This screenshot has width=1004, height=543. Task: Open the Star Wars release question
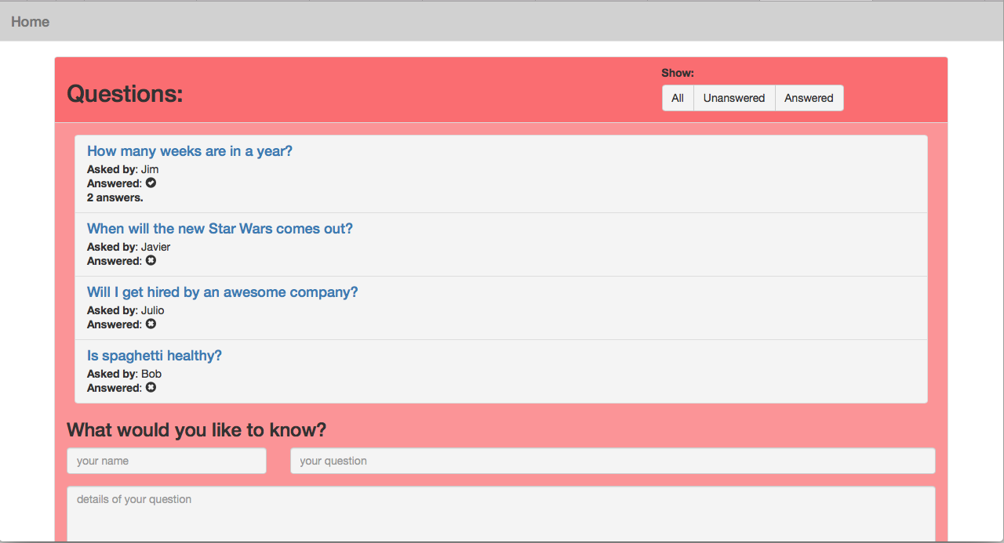220,229
